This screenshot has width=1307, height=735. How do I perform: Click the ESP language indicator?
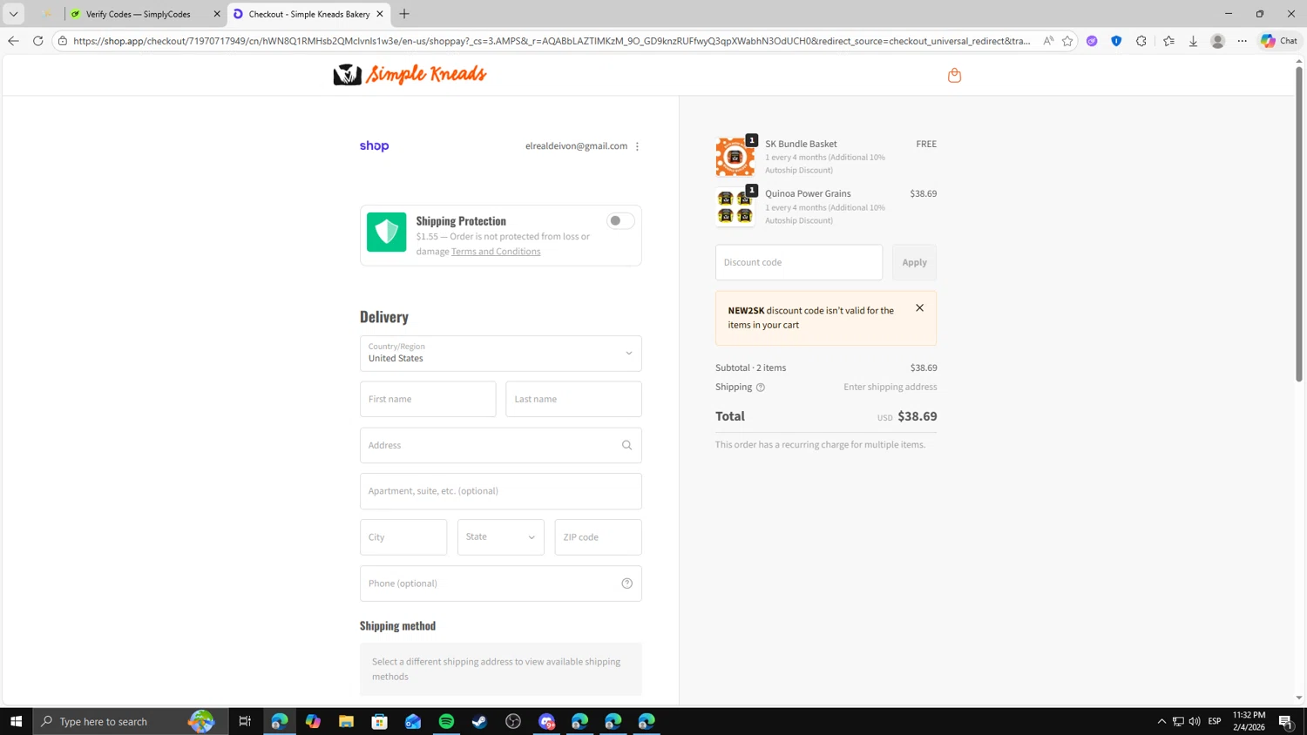click(1215, 721)
